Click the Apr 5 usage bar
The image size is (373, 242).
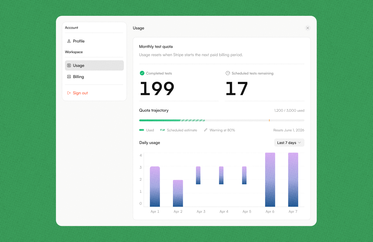click(244, 175)
